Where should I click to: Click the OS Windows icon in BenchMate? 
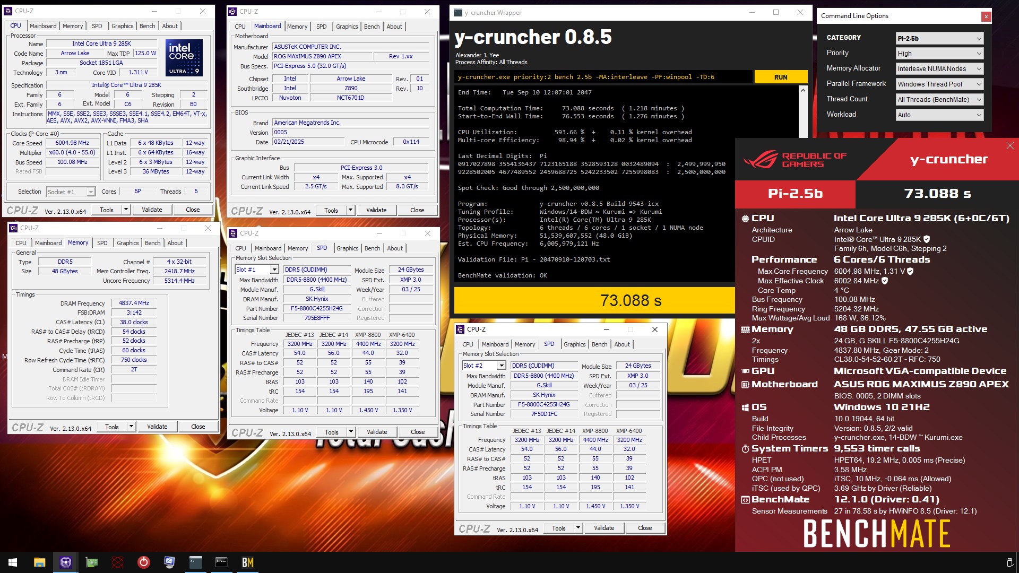(x=745, y=407)
